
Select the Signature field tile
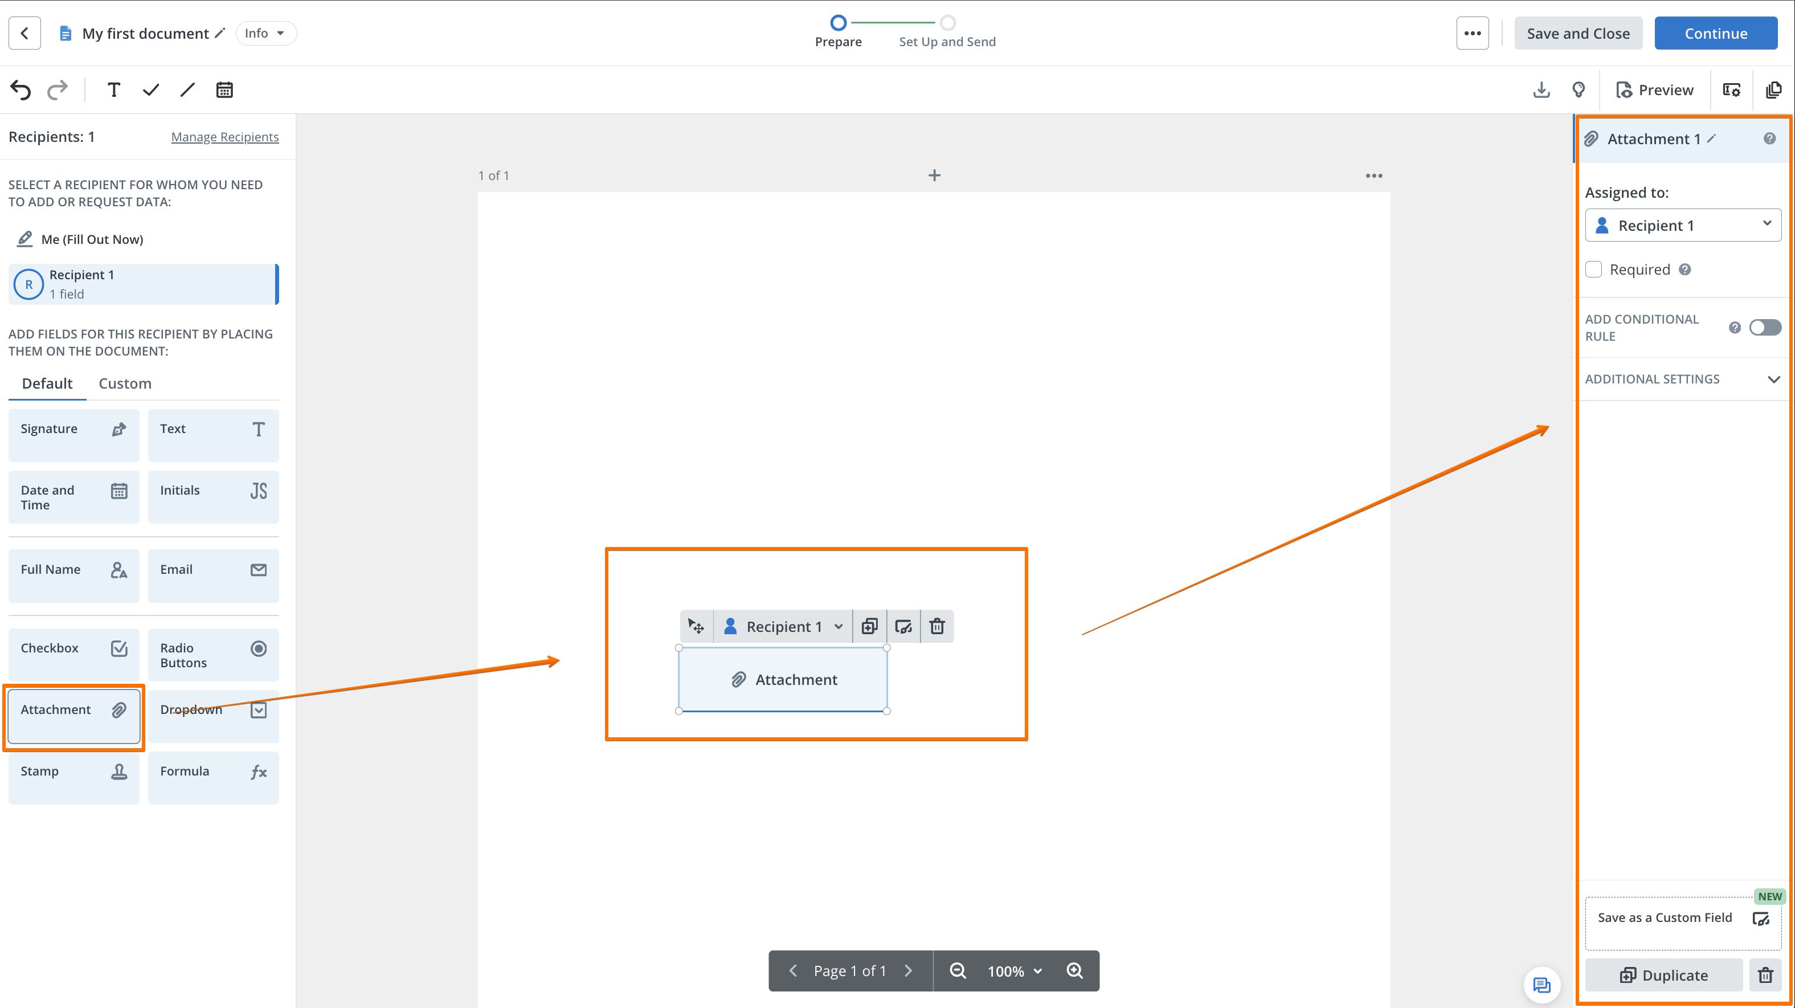coord(73,435)
